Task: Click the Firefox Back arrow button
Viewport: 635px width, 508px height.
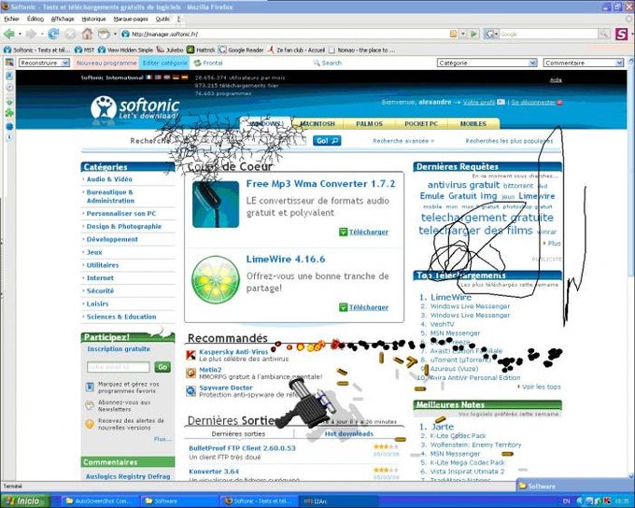Action: point(9,34)
